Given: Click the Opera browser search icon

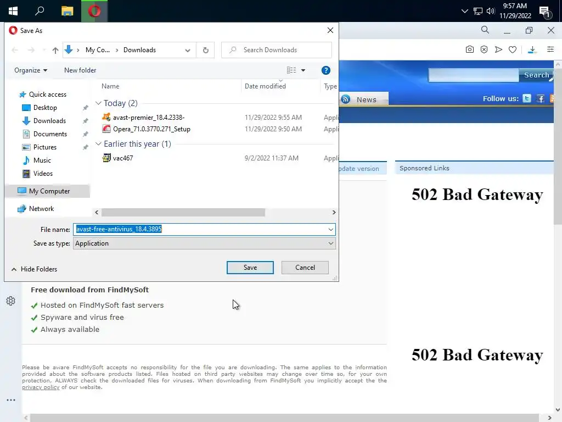Looking at the screenshot, I should pos(485,30).
